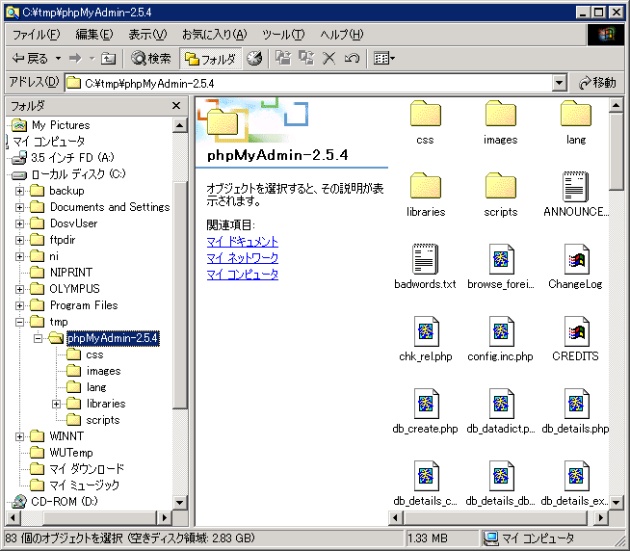Expand the OLYMPUS folder node
This screenshot has height=551, width=630.
pyautogui.click(x=19, y=289)
